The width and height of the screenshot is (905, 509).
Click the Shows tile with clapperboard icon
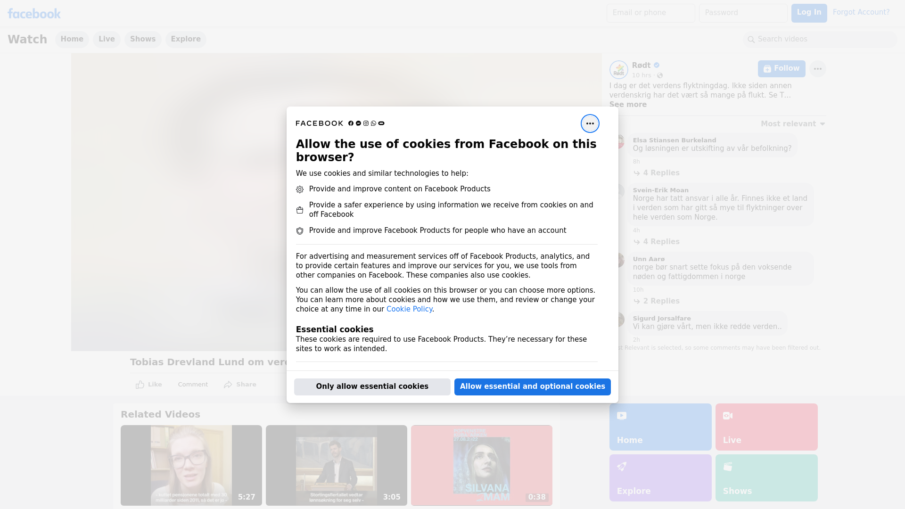[766, 478]
